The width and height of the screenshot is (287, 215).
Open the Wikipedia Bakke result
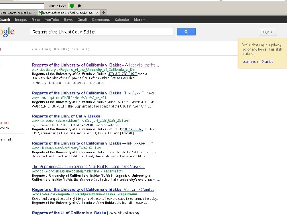coord(95,65)
